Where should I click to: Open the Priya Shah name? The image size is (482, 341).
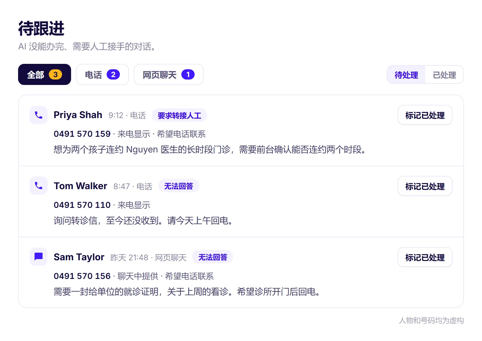tap(78, 115)
